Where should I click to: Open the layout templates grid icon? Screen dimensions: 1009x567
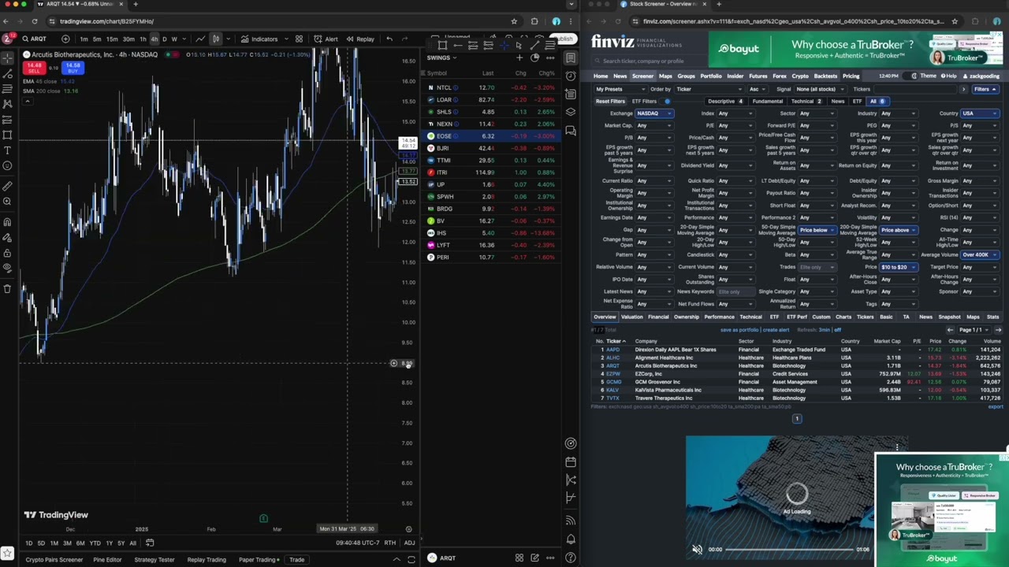(299, 39)
